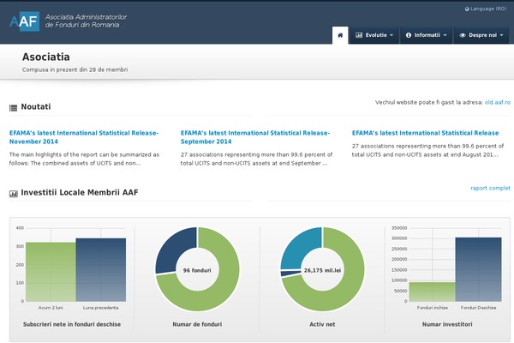Screen dimensions: 514x343
Task: Click the Asociatia page heading
Action: pos(46,57)
